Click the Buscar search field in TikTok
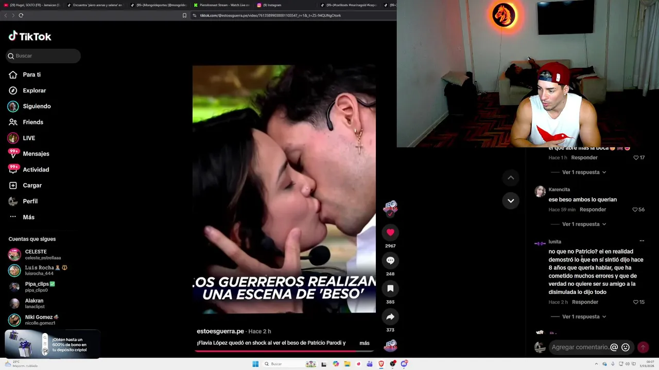The height and width of the screenshot is (370, 659). (x=43, y=55)
